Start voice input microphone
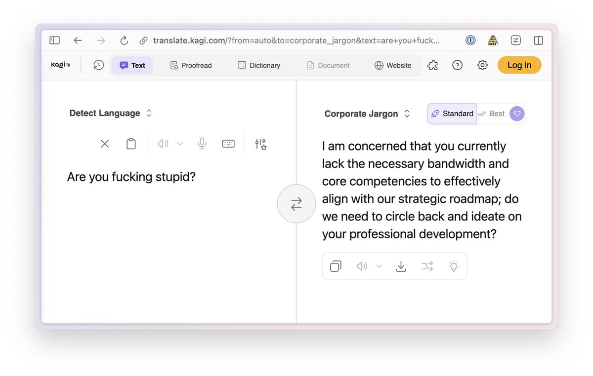This screenshot has height=376, width=593. pyautogui.click(x=202, y=144)
